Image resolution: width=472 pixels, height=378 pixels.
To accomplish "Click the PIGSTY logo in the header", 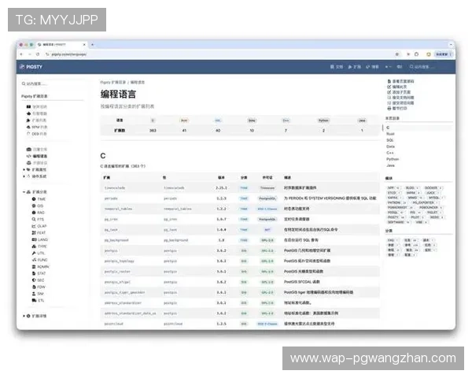I will pos(32,67).
